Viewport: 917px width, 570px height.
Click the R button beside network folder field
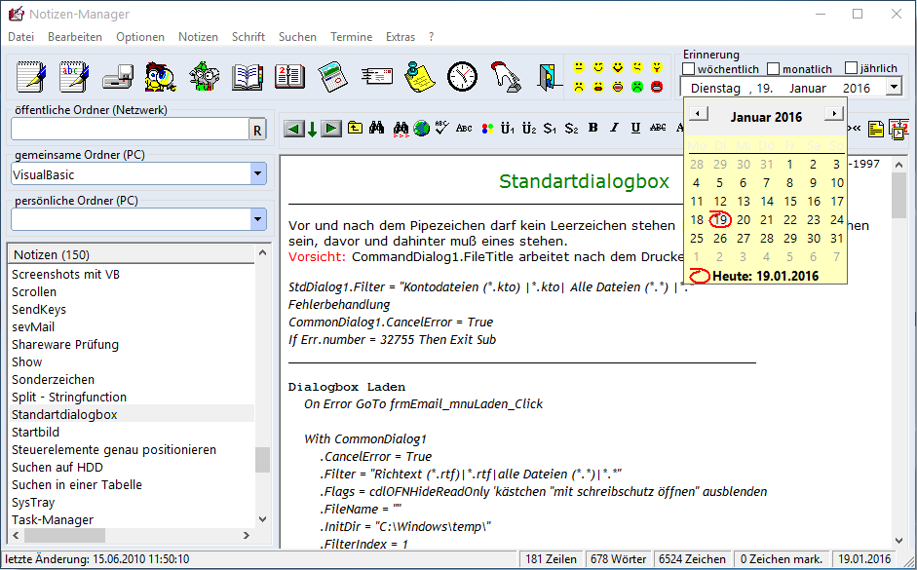point(257,131)
